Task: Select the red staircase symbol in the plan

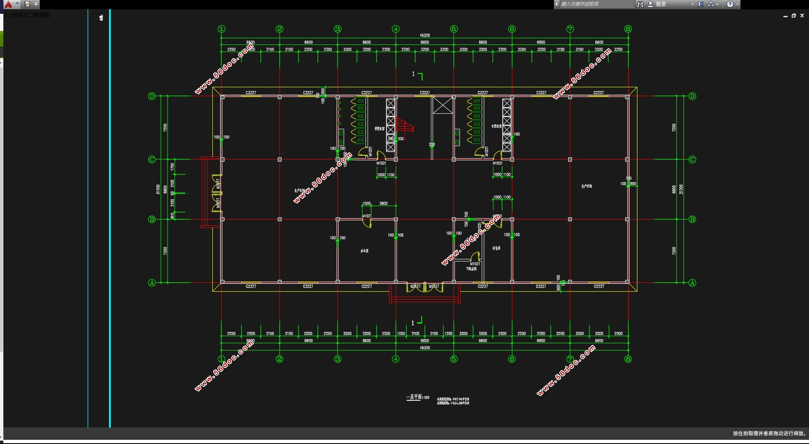Action: pos(405,125)
